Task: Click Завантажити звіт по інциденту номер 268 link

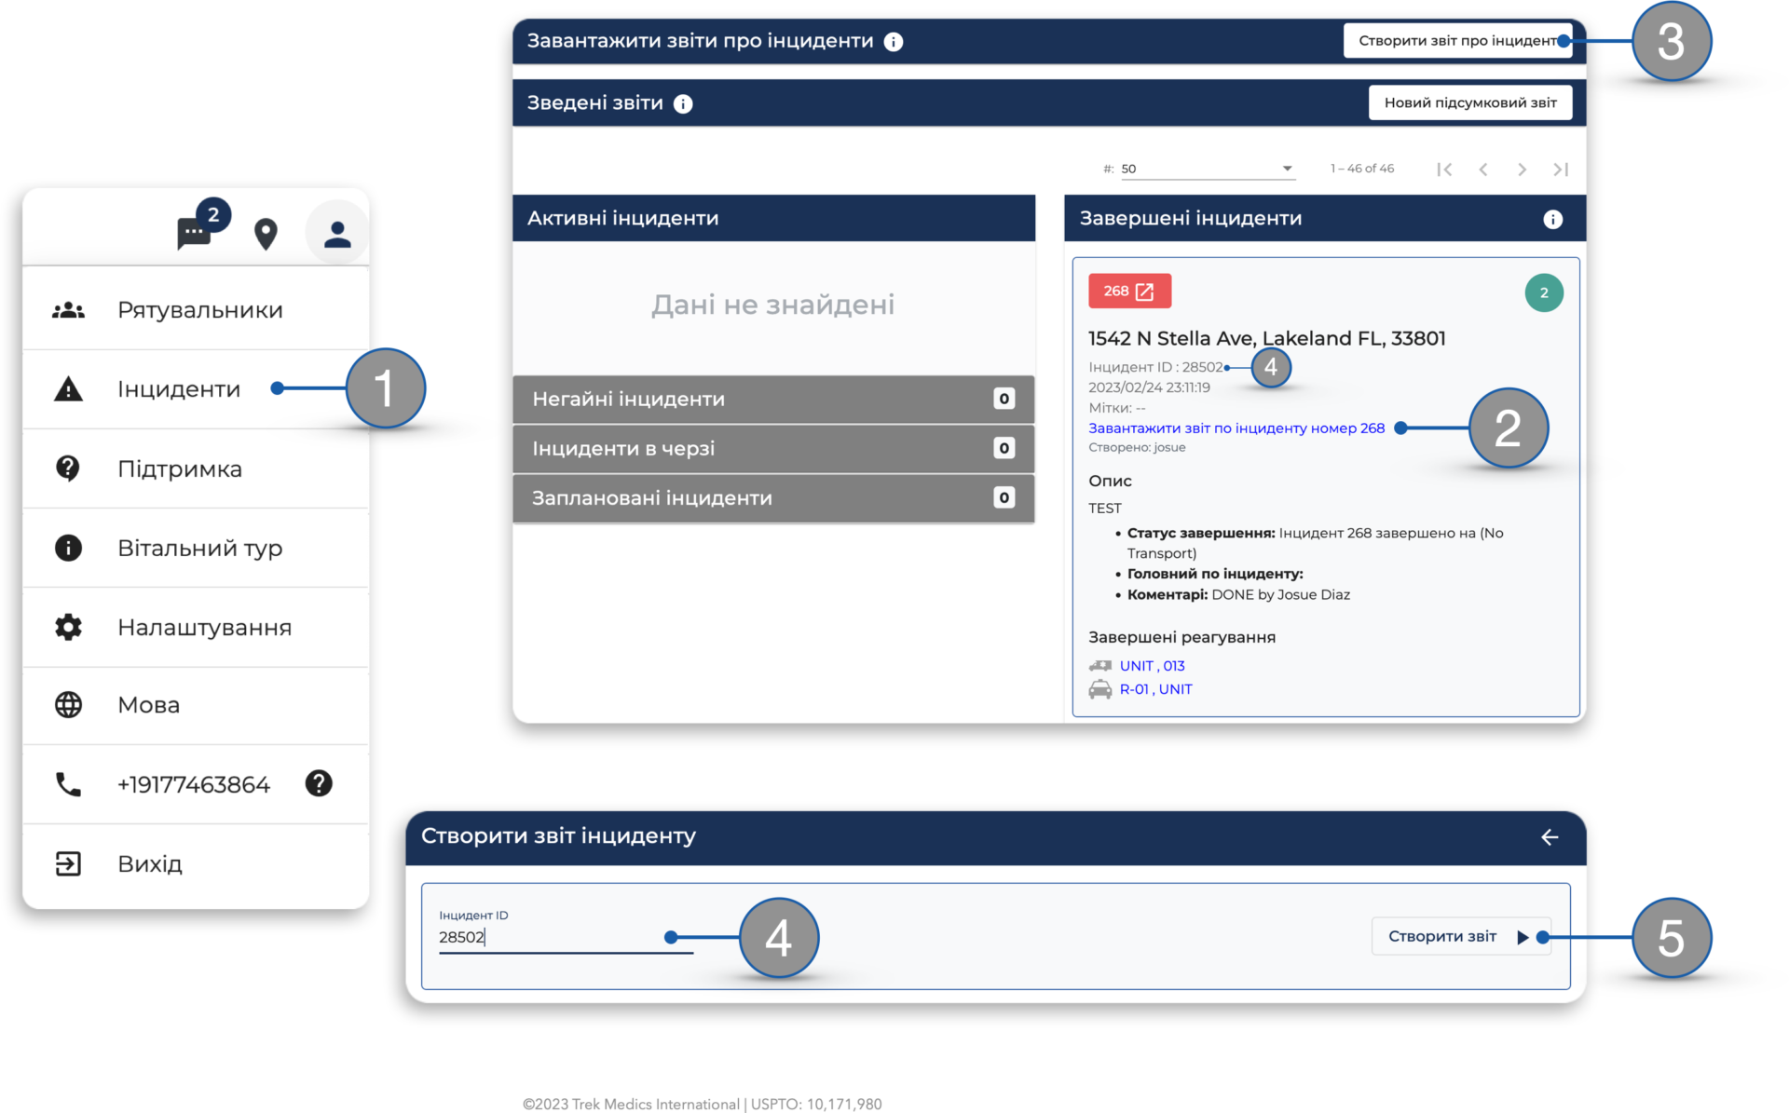Action: 1236,428
